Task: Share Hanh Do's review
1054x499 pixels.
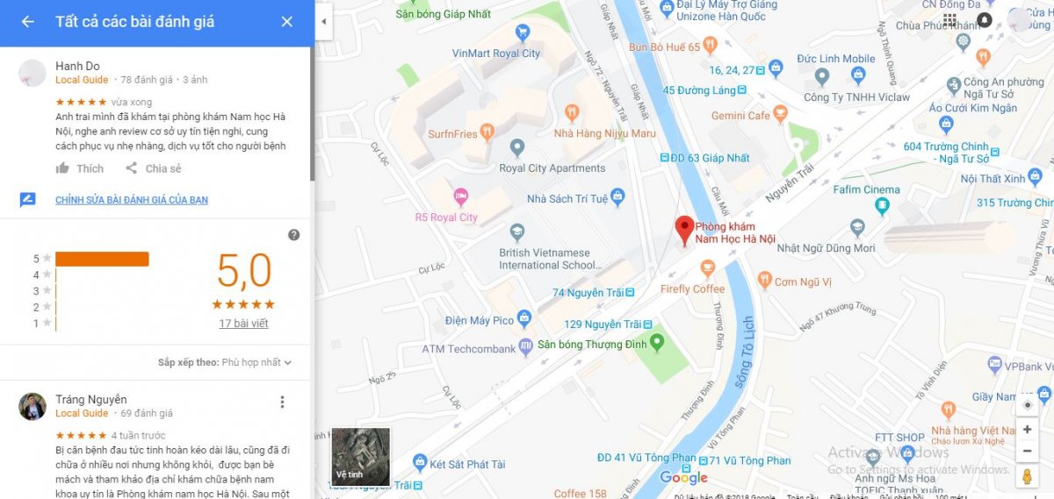Action: (153, 168)
